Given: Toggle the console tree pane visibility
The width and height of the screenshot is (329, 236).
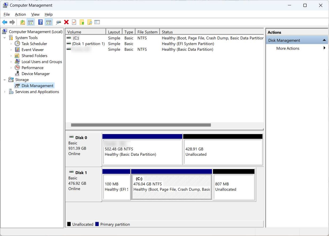Looking at the screenshot, I should coord(31,22).
